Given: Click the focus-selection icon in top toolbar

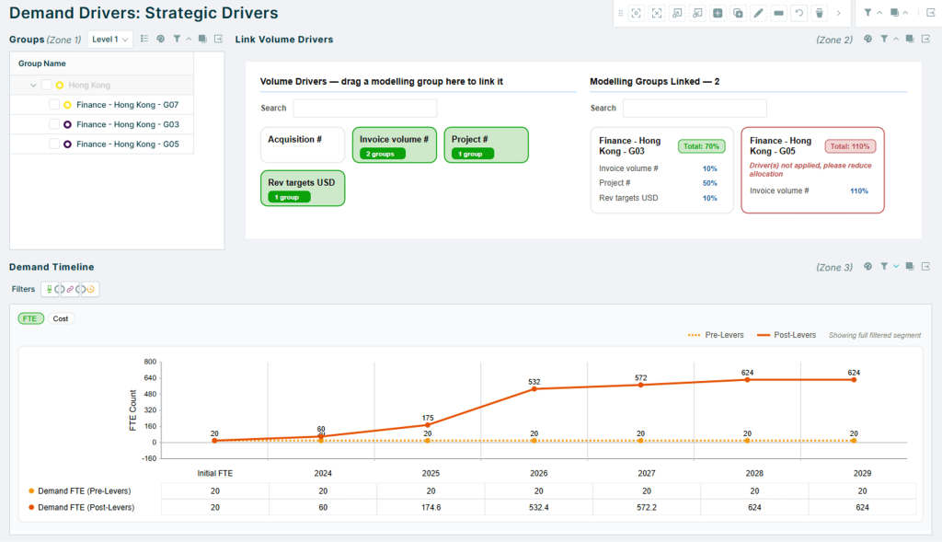Looking at the screenshot, I should pos(637,13).
